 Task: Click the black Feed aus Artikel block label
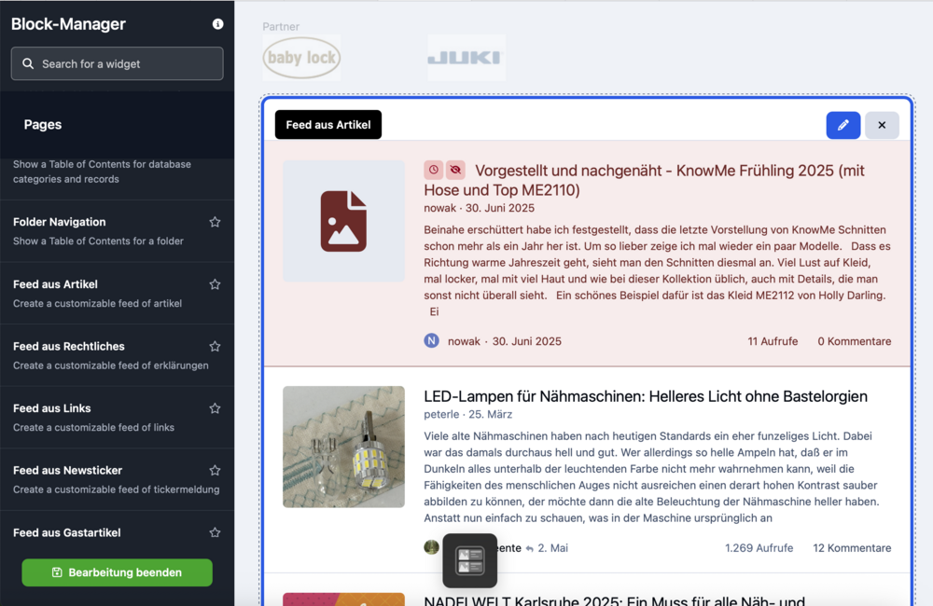tap(328, 124)
